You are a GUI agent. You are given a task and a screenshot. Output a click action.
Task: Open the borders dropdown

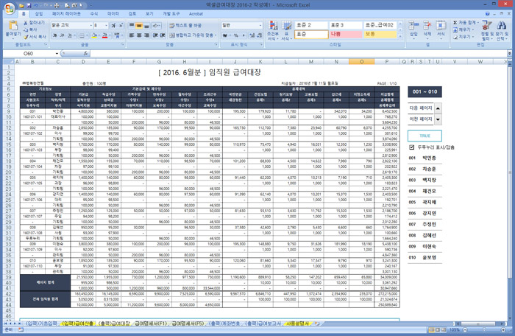point(87,35)
